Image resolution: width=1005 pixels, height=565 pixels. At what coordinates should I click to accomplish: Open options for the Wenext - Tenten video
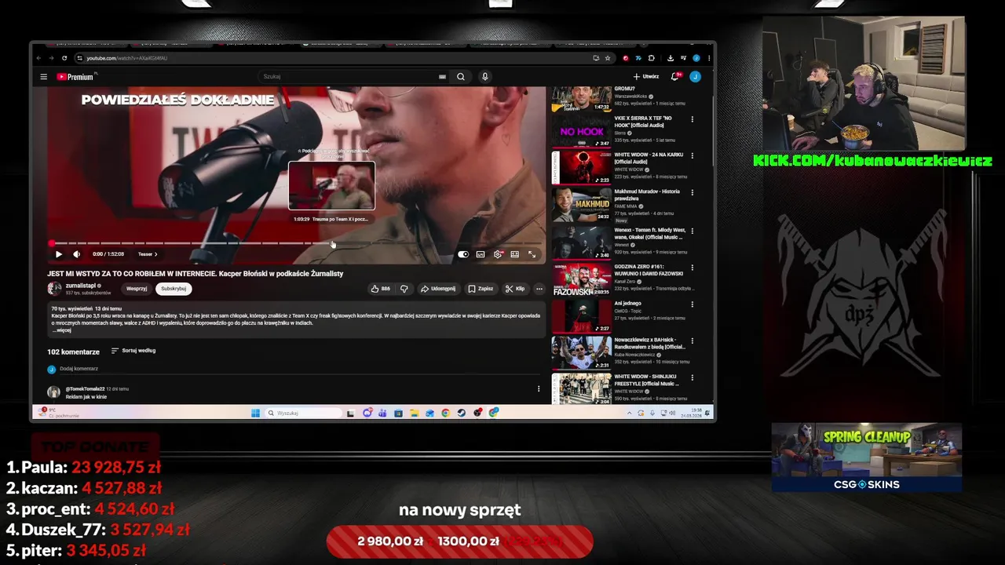pyautogui.click(x=692, y=230)
